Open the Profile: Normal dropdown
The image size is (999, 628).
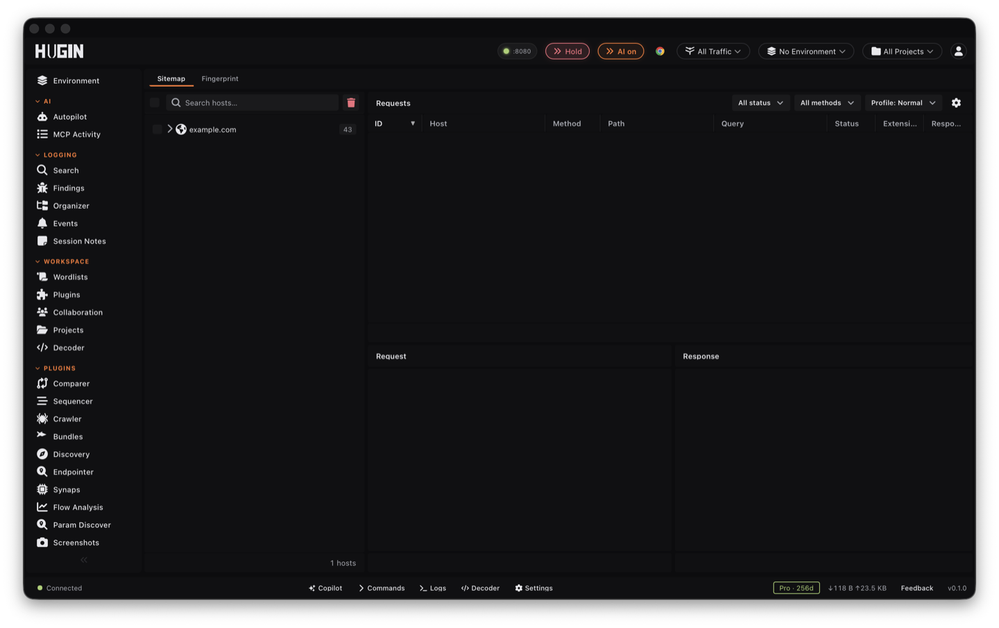click(903, 103)
